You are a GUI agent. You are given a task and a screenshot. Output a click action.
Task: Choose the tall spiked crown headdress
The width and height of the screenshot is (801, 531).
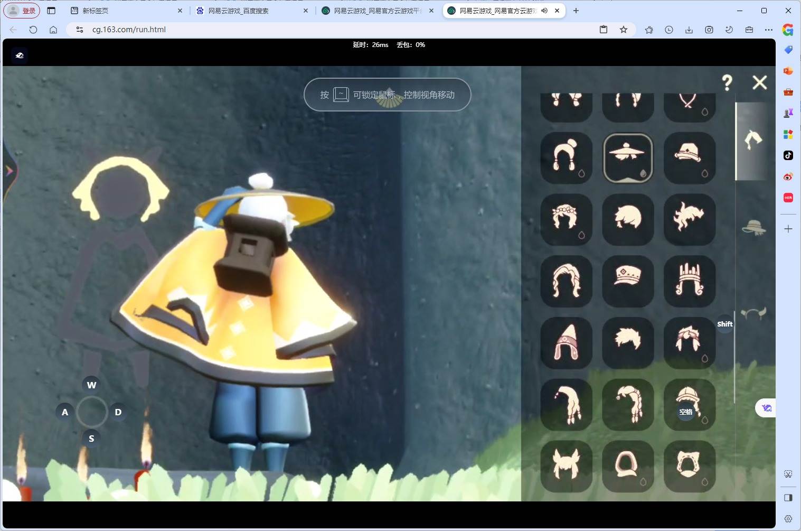pyautogui.click(x=689, y=281)
